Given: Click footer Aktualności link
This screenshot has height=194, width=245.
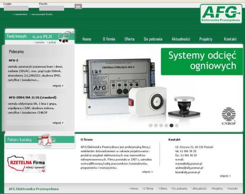Looking at the screenshot, I should (200, 188).
